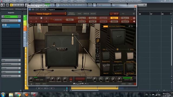Select previous cabinet with left arrow

[x=129, y=26]
